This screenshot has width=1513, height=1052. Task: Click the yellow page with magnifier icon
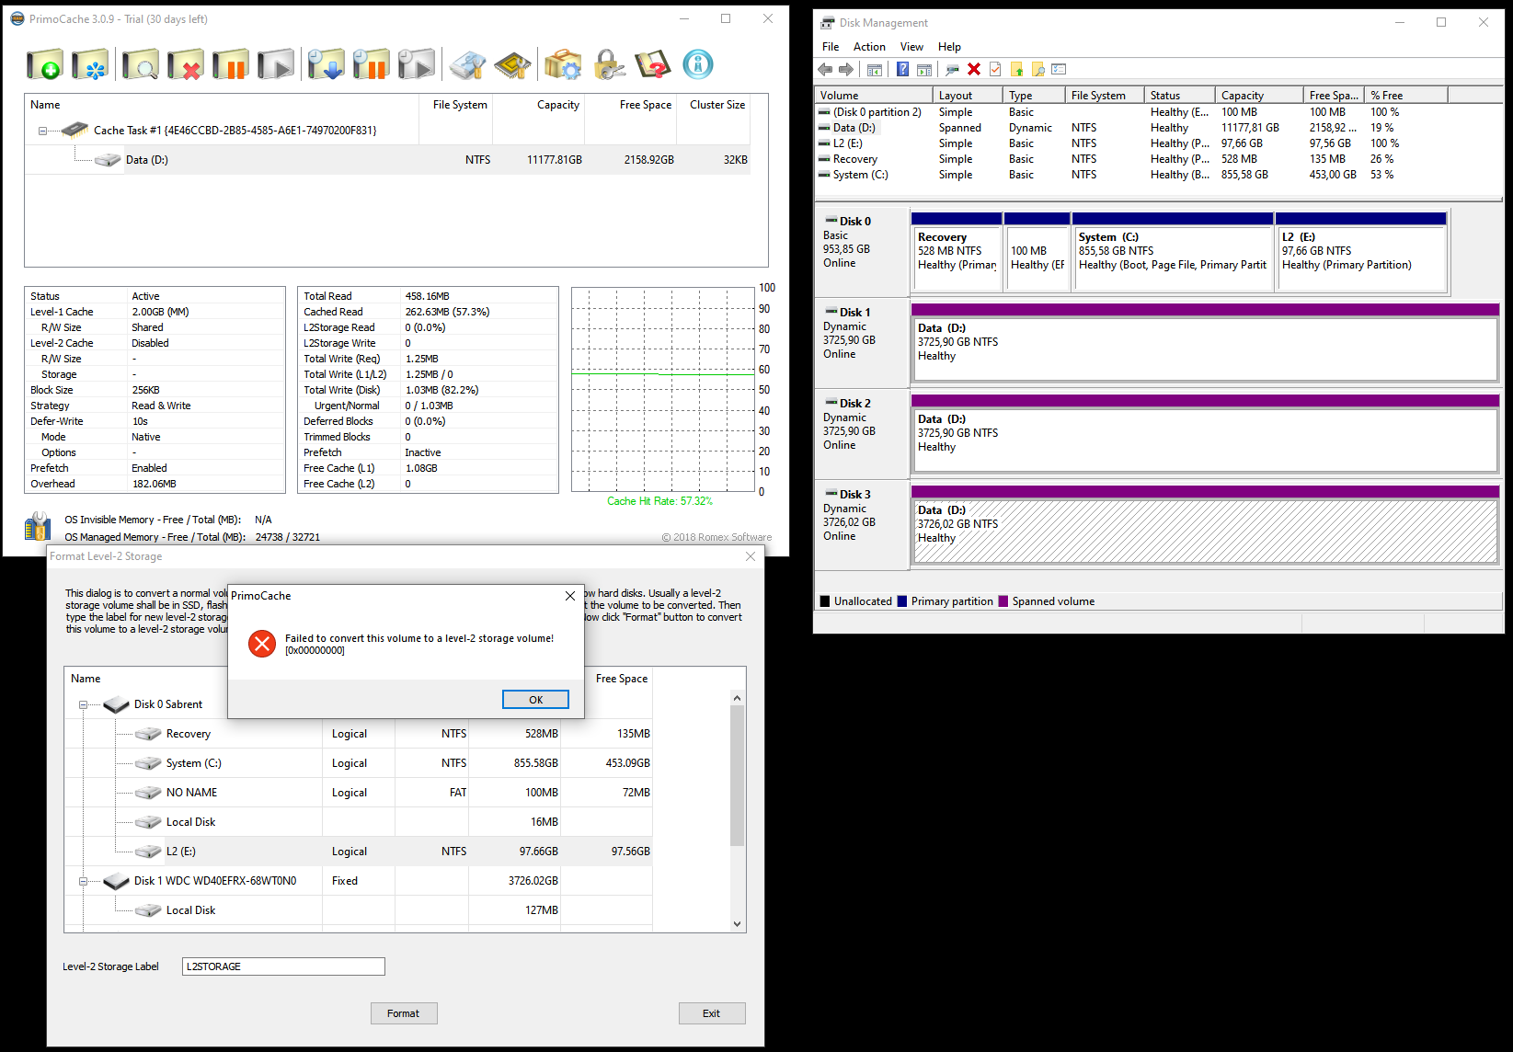pos(1037,70)
